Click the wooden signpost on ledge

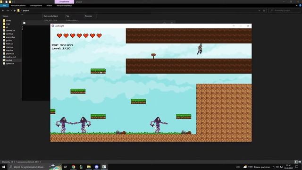[153, 56]
